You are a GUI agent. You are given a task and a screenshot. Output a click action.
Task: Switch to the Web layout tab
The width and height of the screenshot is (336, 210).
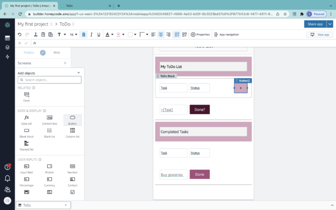57,52
